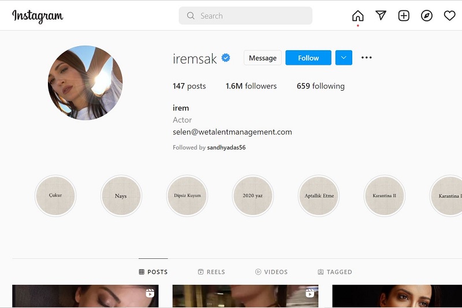Click the blue verified badge next to iremsak
The height and width of the screenshot is (308, 462).
pos(226,58)
